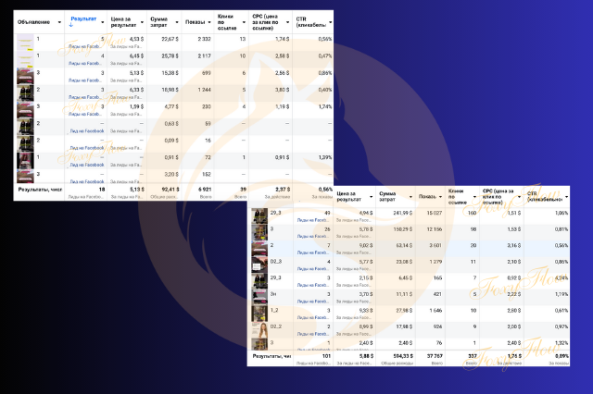Screen dimensions: 593x394
Task: Click Лиды на Faceb link in 29_3 241,99 $ row
Action: click(313, 220)
